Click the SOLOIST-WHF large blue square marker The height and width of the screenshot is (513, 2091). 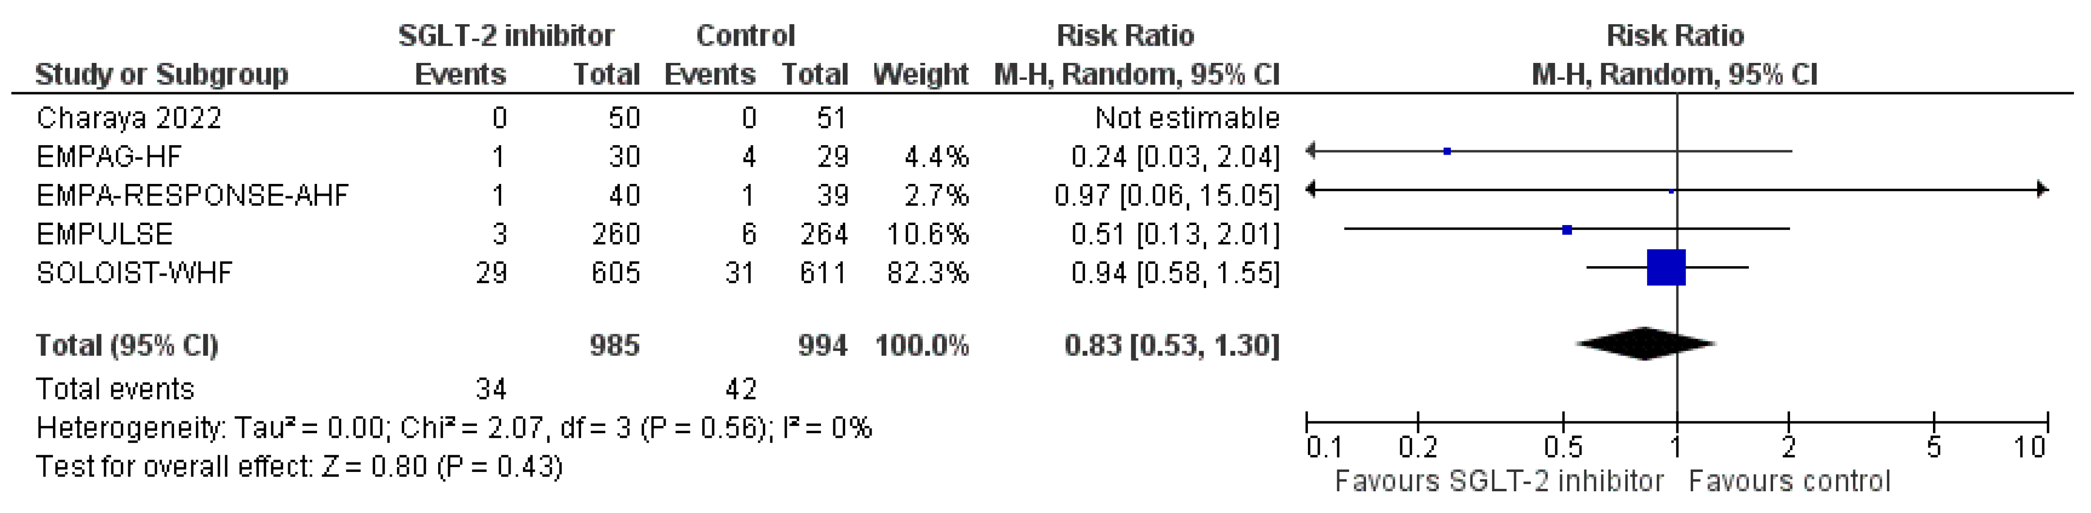click(x=1666, y=268)
